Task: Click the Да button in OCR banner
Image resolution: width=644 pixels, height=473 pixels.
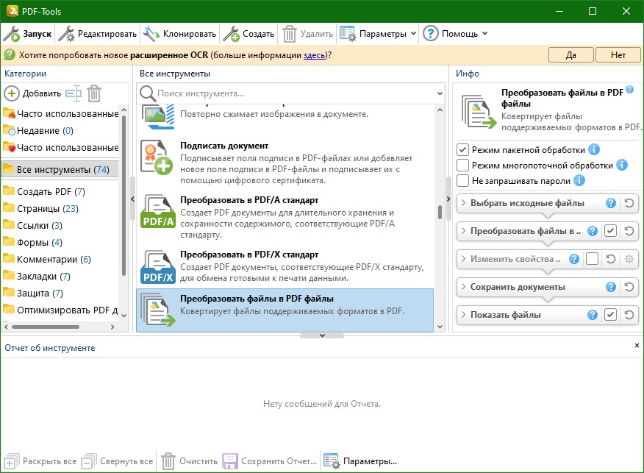Action: tap(570, 55)
